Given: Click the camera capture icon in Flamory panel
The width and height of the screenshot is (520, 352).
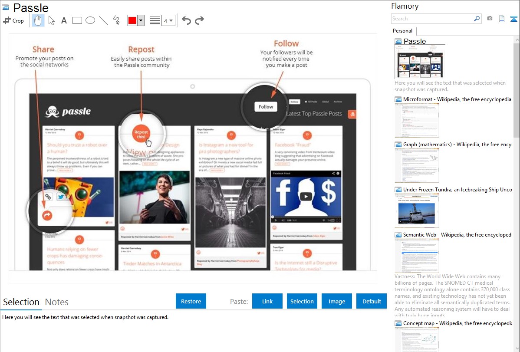Looking at the screenshot, I should 490,19.
